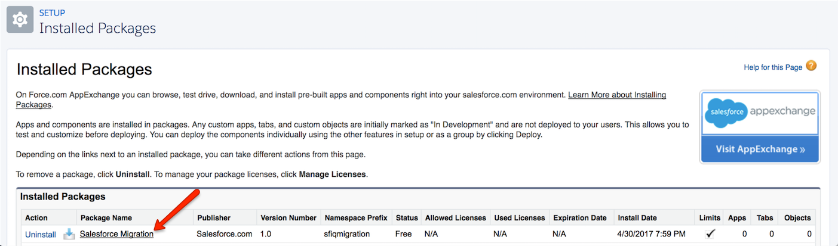Click the Free status cell
838x246 pixels.
tap(404, 234)
